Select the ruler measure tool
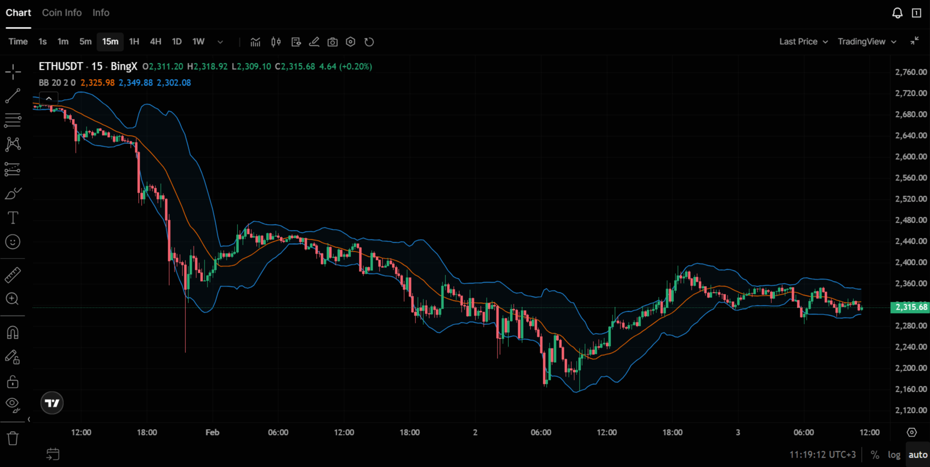Screen dimensions: 930x467 [x=12, y=274]
